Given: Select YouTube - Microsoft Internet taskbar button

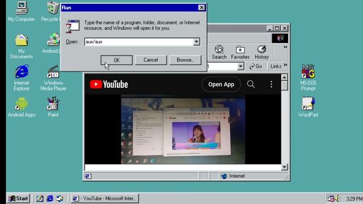Looking at the screenshot, I should (x=104, y=198).
